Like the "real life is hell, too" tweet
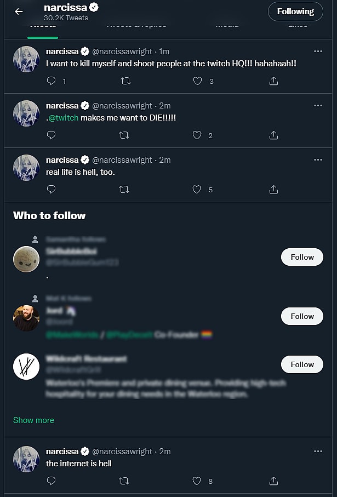The height and width of the screenshot is (497, 337). [197, 190]
